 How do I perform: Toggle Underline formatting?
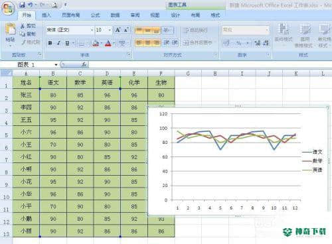click(67, 43)
